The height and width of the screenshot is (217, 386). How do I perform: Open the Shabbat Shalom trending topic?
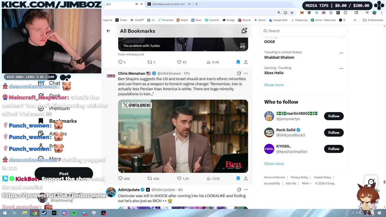point(279,57)
